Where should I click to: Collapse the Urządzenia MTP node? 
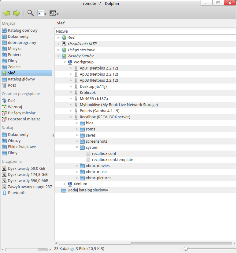coord(59,44)
